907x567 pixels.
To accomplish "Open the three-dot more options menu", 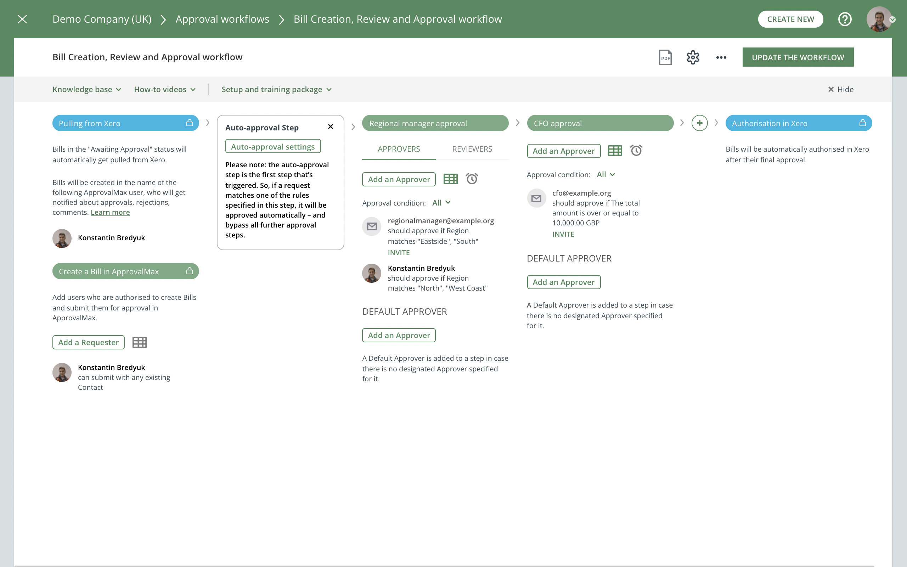I will tap(721, 57).
